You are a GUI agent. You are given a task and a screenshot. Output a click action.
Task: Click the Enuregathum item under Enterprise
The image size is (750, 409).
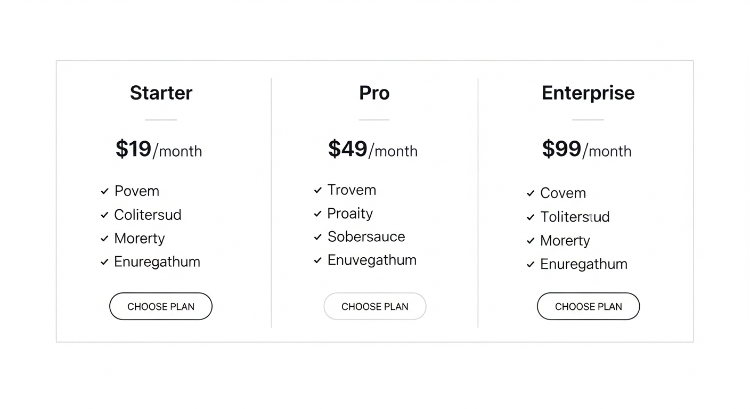pyautogui.click(x=584, y=264)
